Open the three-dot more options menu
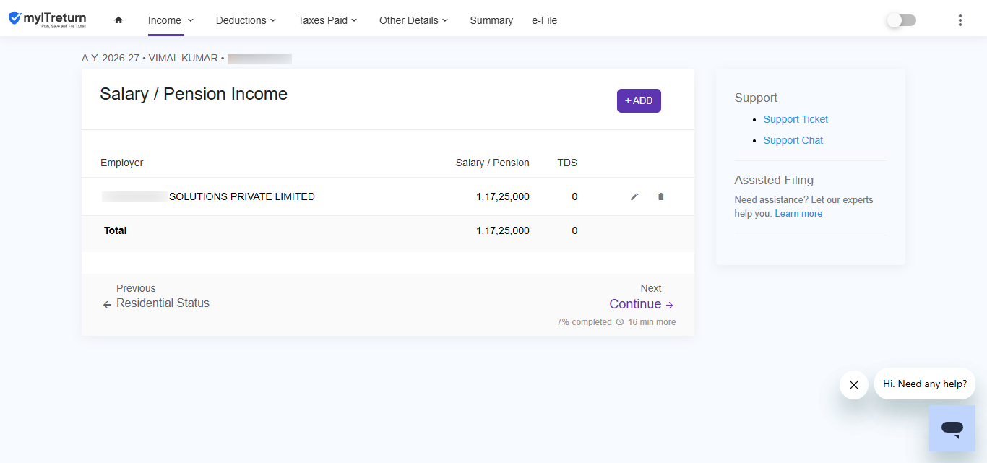 tap(960, 20)
